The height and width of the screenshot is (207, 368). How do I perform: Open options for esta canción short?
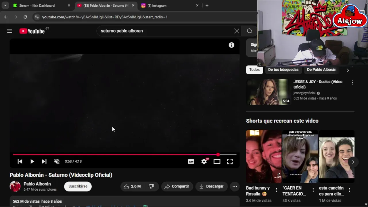[x=350, y=190]
